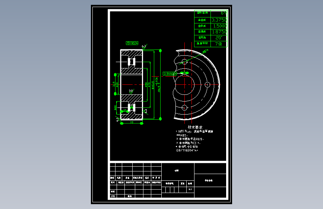Screen dimensions: 323x209
Task: Select the 技术要求 heading
Action: pyautogui.click(x=195, y=127)
